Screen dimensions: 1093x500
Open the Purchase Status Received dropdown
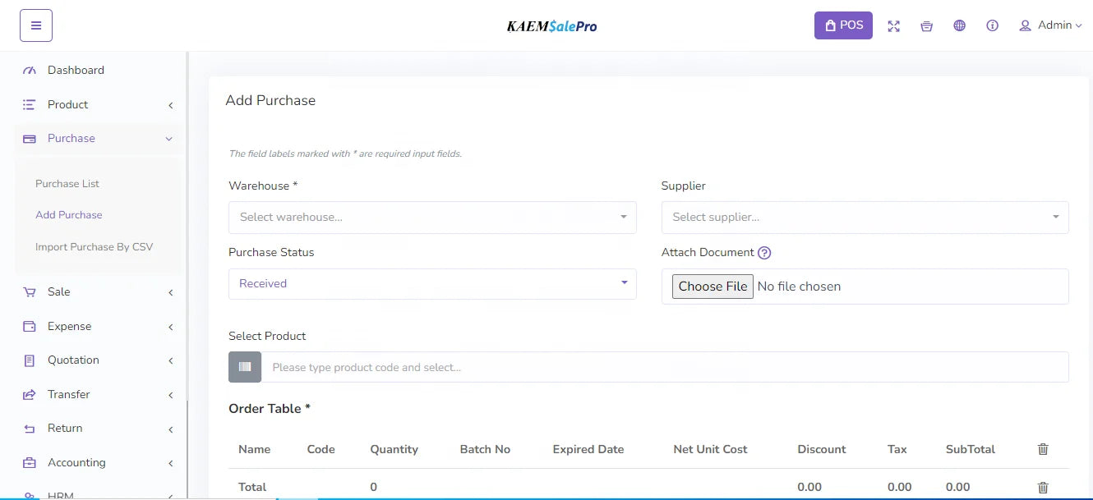(432, 284)
